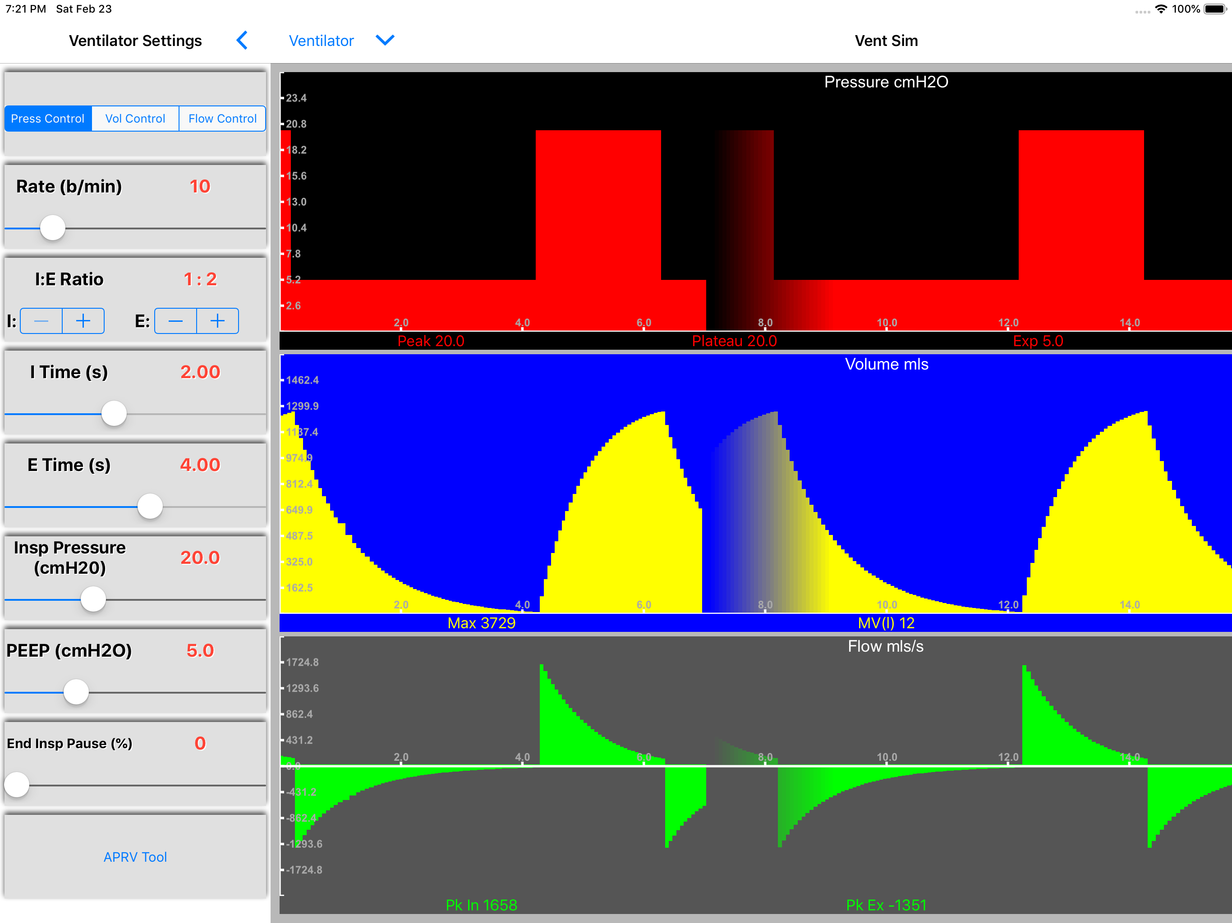Open the Ventilator dropdown chevron
This screenshot has width=1232, height=923.
385,40
